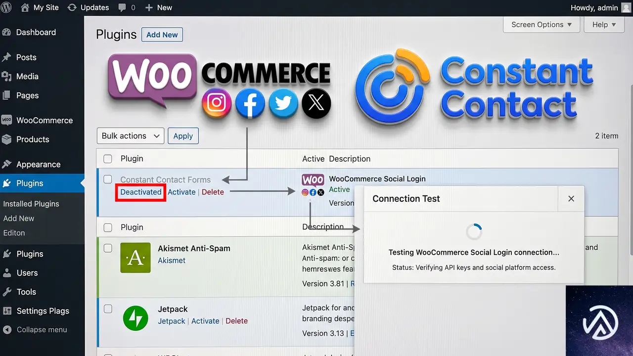Click the Akismet Anti-Spam plugin title

(x=194, y=248)
